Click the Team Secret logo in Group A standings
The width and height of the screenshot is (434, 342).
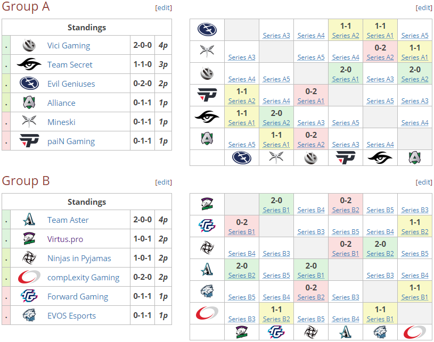(29, 64)
